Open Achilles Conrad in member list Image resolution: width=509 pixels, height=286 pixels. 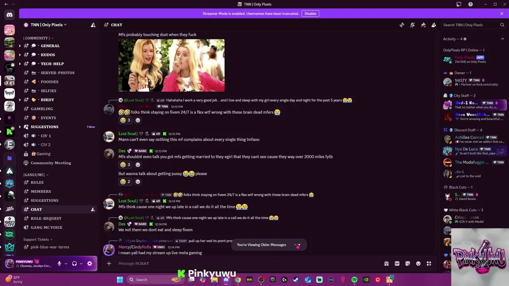tap(474, 139)
